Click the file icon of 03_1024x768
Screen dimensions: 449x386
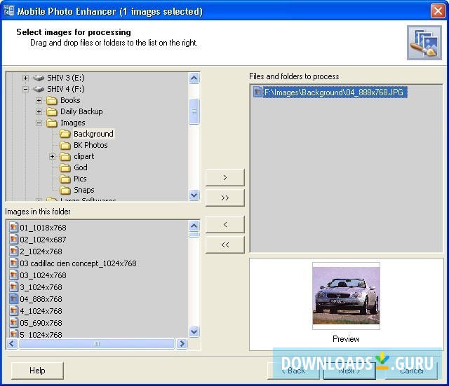point(13,275)
